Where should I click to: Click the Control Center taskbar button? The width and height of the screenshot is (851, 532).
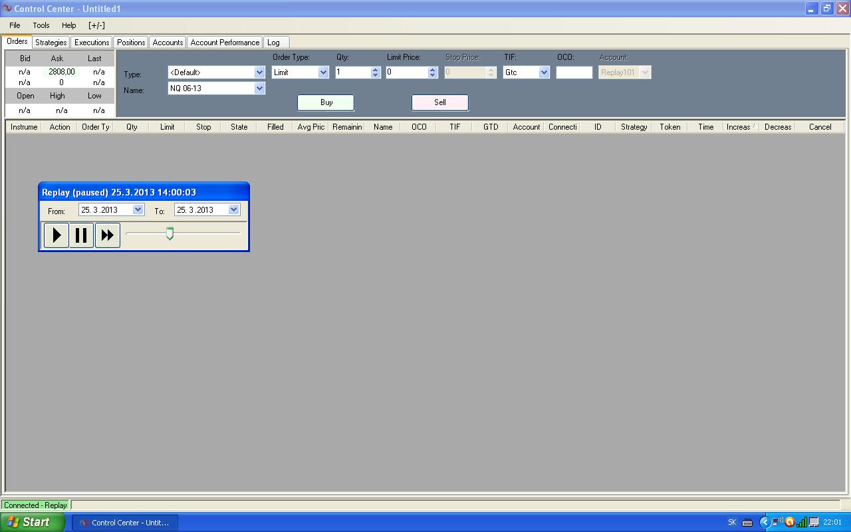(124, 523)
